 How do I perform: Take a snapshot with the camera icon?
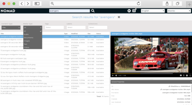[181, 76]
